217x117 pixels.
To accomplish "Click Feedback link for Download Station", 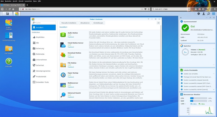I will coord(71,57).
